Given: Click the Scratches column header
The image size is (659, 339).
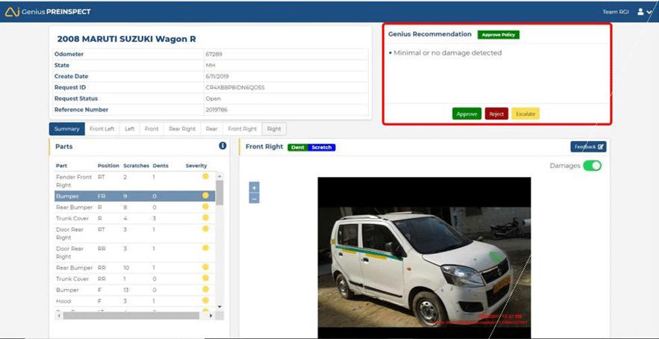Looking at the screenshot, I should (136, 166).
